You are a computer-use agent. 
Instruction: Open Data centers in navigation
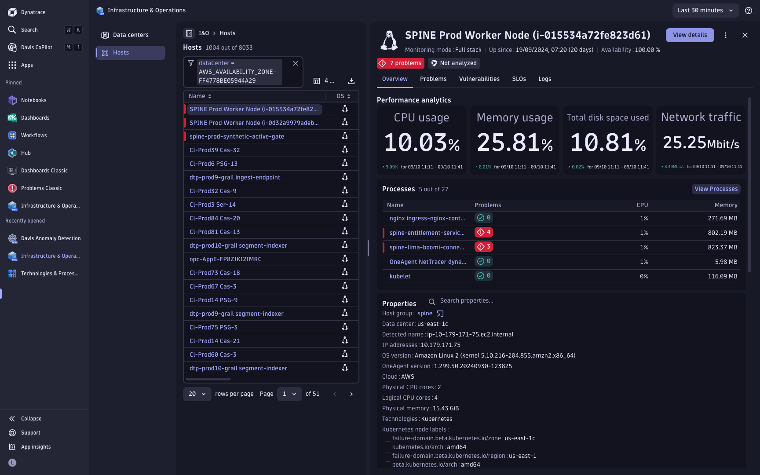coord(131,35)
